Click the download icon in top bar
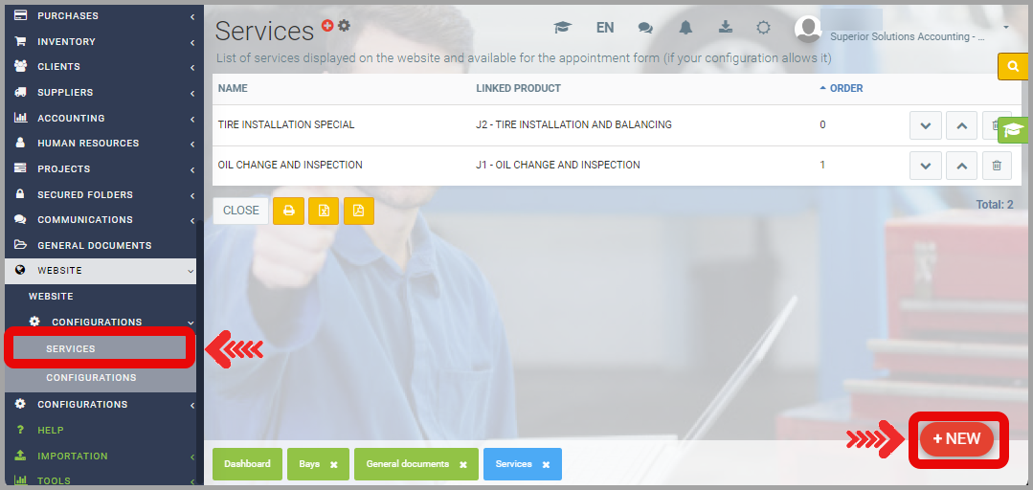 tap(725, 28)
